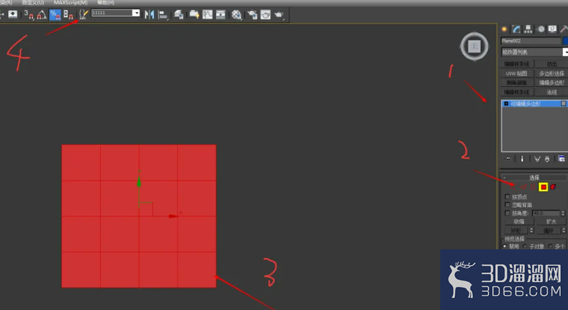The width and height of the screenshot is (568, 310).
Task: Select Vertex sub-object level icon
Action: coord(513,187)
